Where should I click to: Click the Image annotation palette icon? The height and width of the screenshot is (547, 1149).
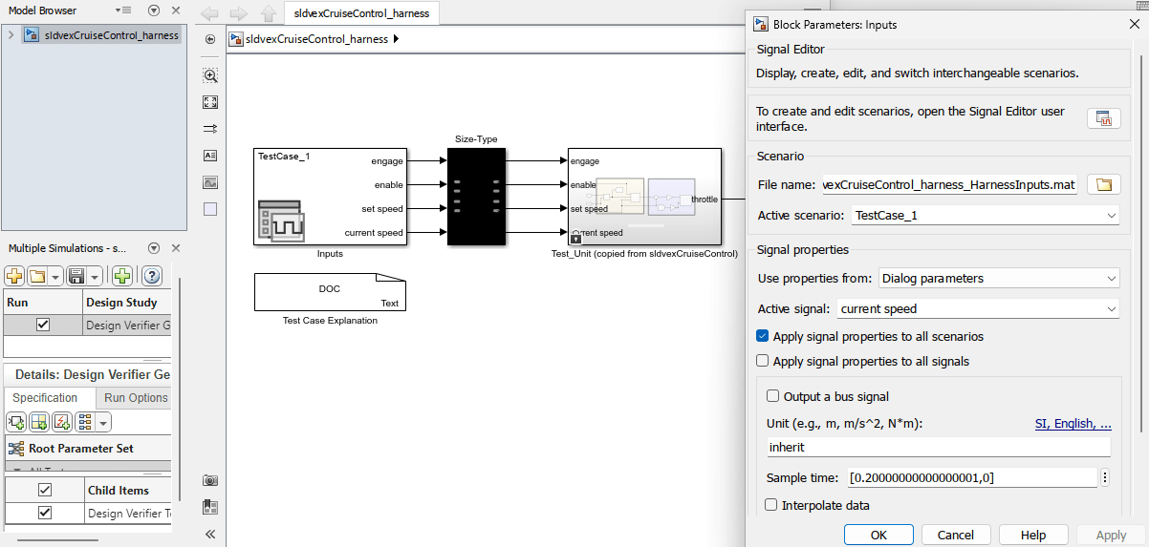coord(210,182)
